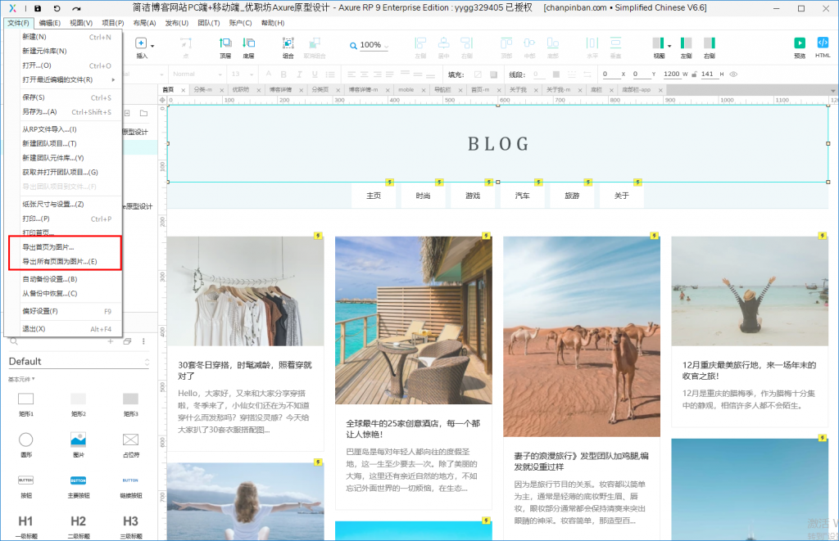
Task: Click the Insert (插入) tool icon
Action: pos(142,44)
